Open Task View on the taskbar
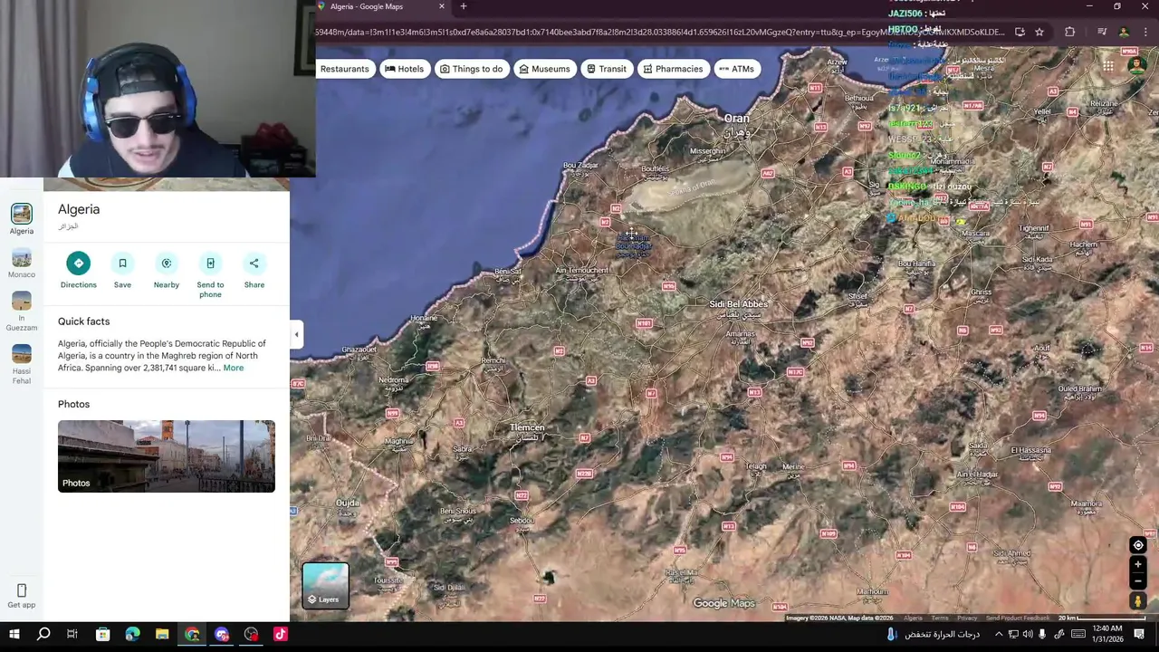 [x=72, y=634]
